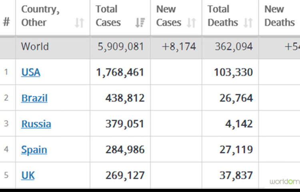Click Total Deaths sort arrows icon

(248, 23)
